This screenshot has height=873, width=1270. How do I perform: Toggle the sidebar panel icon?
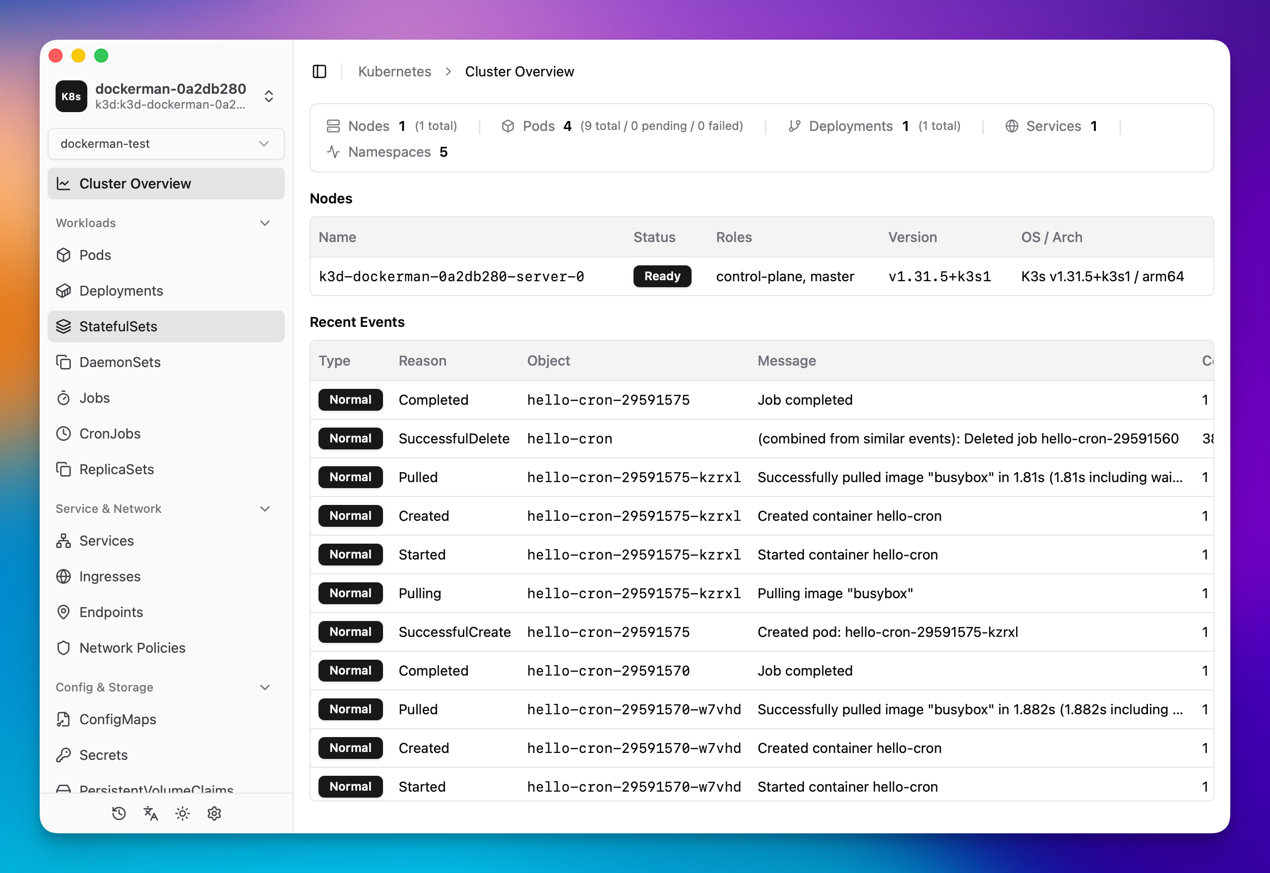pos(319,71)
